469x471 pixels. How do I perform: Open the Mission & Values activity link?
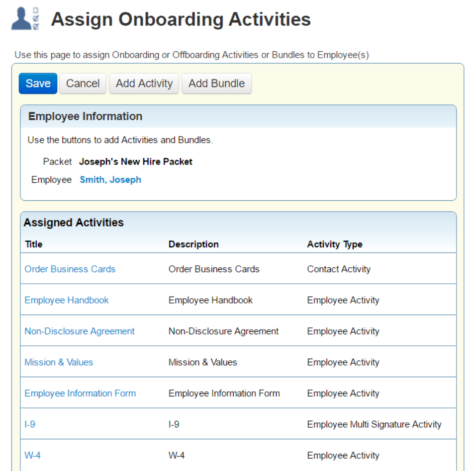[59, 362]
